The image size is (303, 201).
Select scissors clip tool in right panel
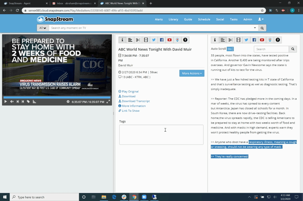231,40
